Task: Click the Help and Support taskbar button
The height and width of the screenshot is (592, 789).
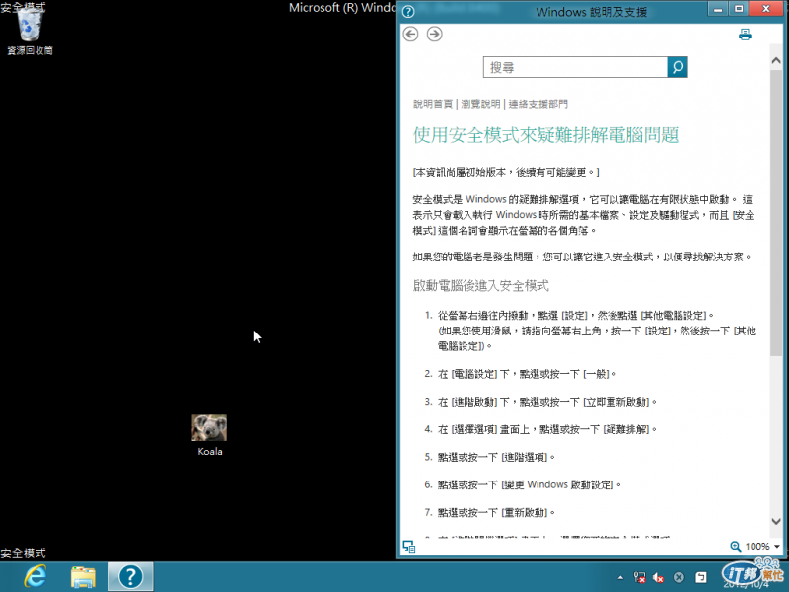Action: pos(131,577)
